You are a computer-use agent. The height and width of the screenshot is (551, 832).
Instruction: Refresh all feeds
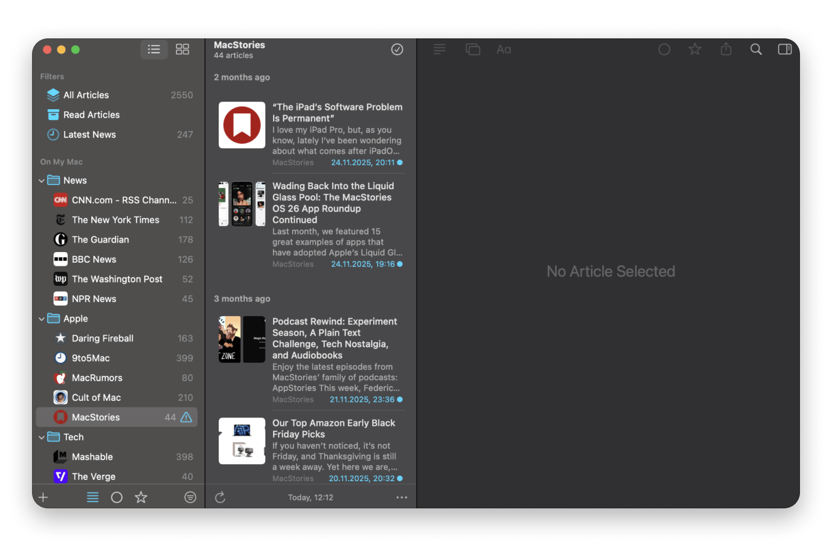point(220,497)
